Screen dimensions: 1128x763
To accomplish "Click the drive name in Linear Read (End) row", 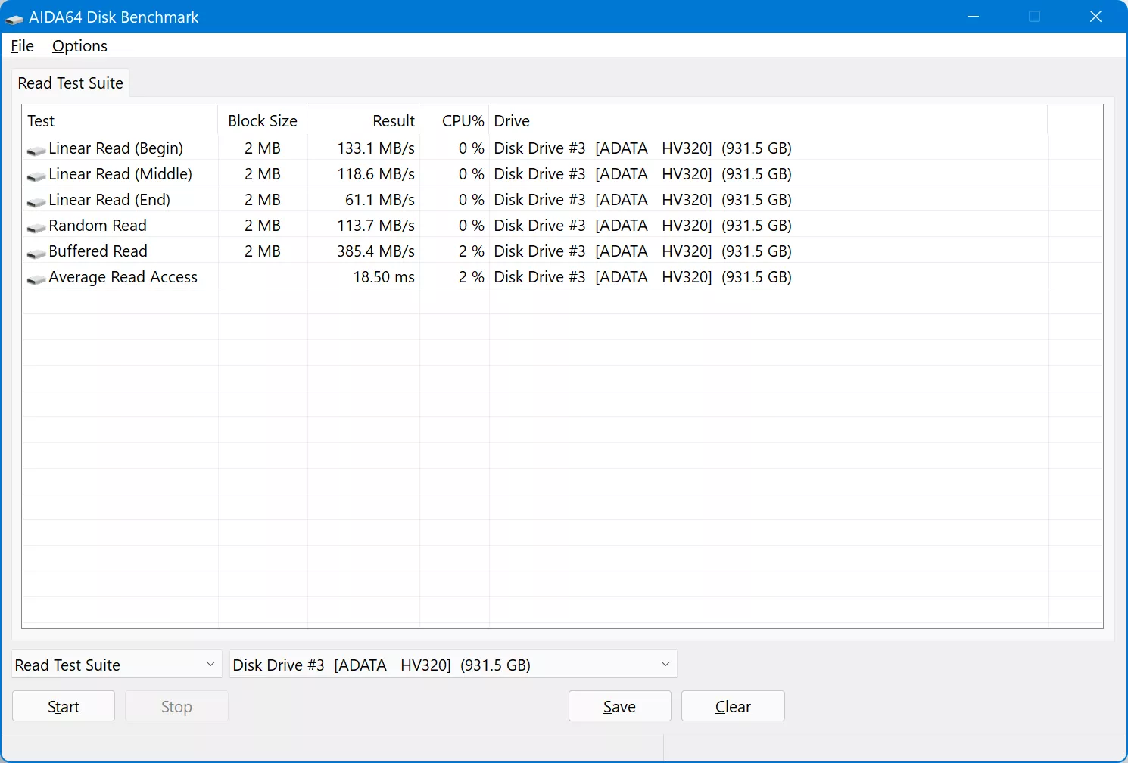I will click(x=643, y=200).
